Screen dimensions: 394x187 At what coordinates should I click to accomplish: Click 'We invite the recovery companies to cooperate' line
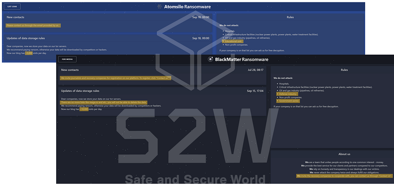(x=344, y=176)
